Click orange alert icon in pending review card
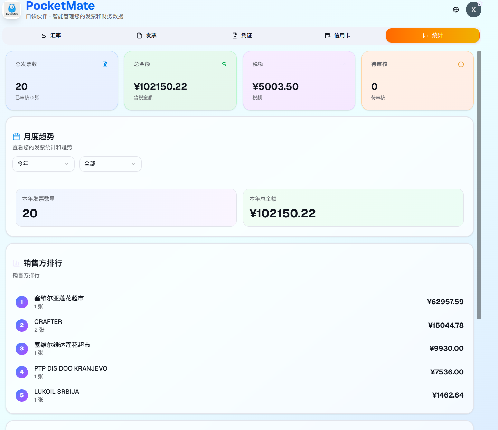 click(461, 64)
